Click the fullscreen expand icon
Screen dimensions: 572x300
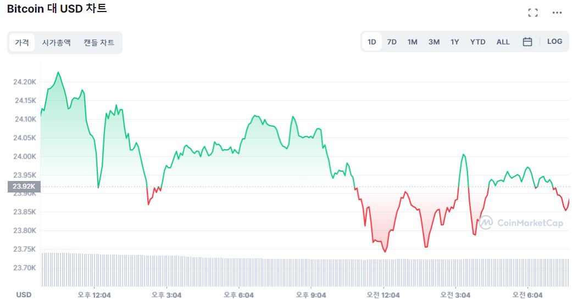[x=532, y=13]
